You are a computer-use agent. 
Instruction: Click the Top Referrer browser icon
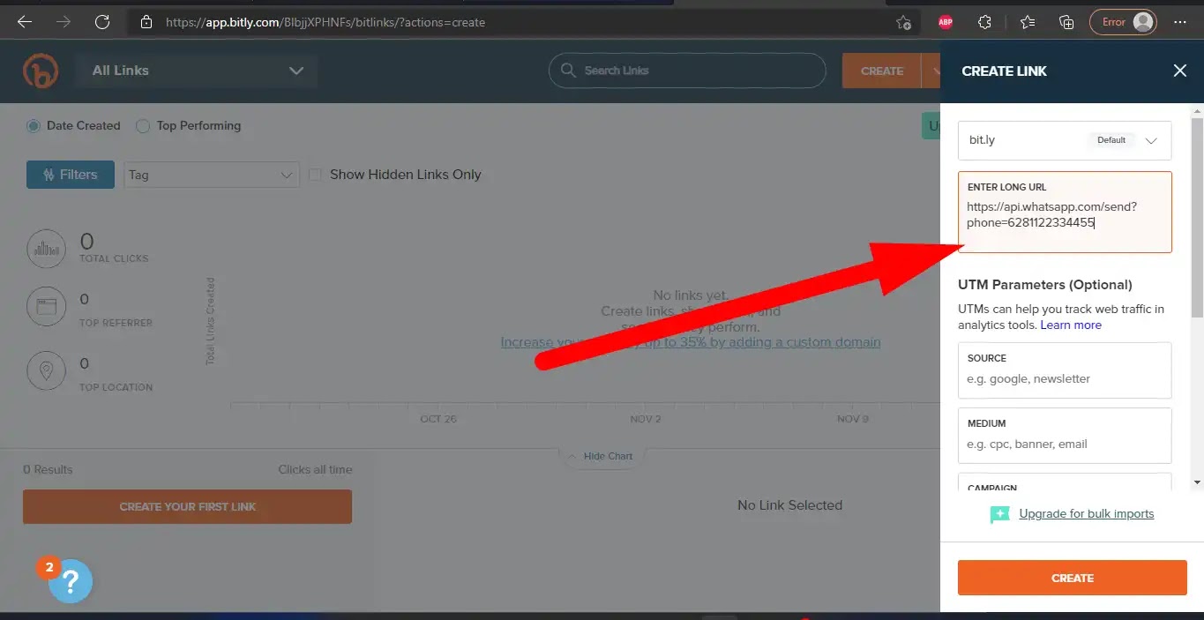(46, 308)
